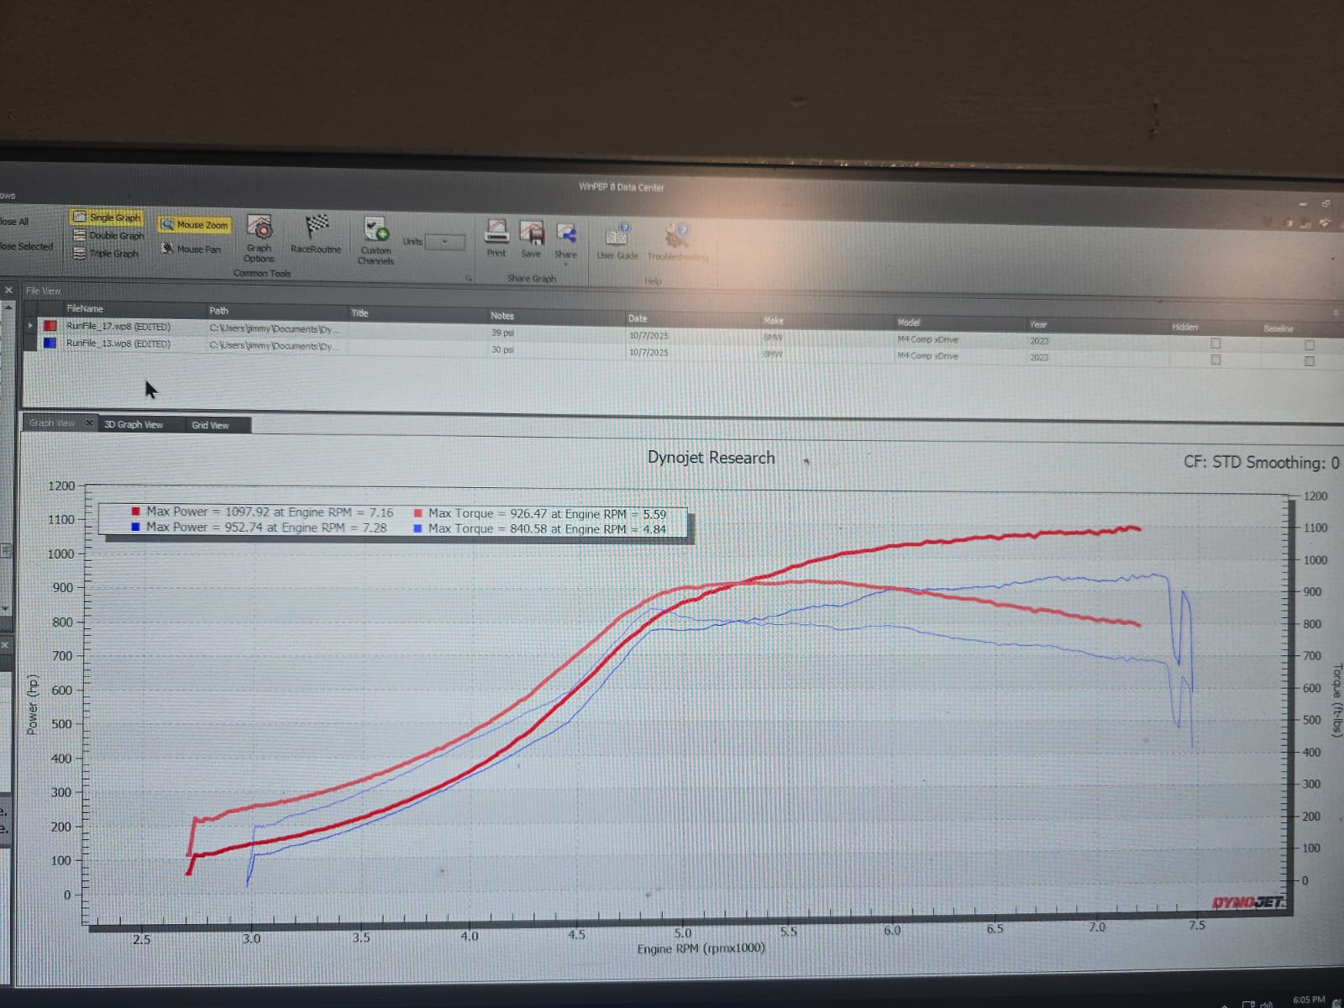Screen dimensions: 1344x1008
Task: Expand the RunFile_17 row arrow
Action: 31,325
